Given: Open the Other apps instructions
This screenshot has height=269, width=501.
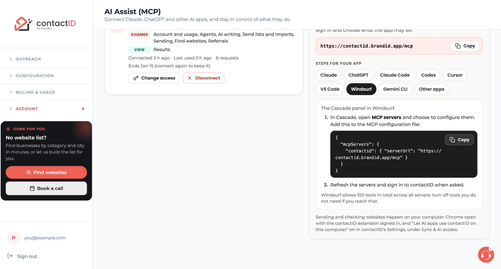Looking at the screenshot, I should pyautogui.click(x=432, y=89).
